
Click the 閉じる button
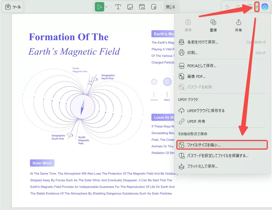coord(170,7)
